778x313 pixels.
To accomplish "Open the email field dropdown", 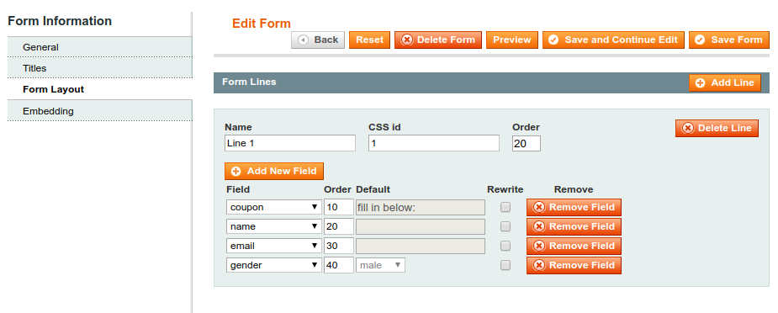I will [x=274, y=246].
